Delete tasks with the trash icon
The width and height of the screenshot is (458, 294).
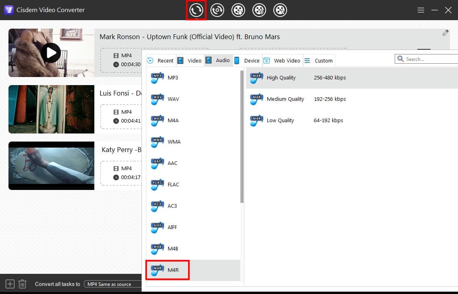pos(23,284)
